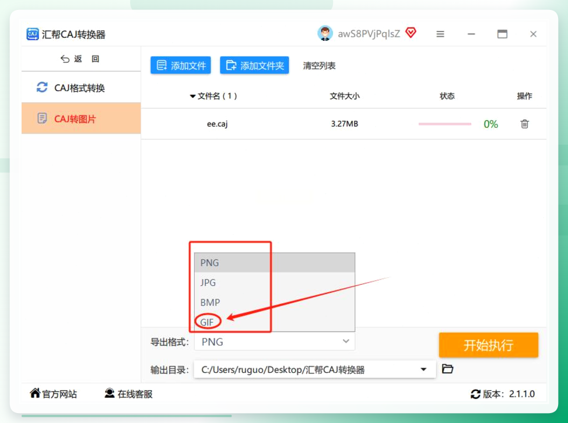Click the version refresh update icon
This screenshot has height=423, width=568.
pyautogui.click(x=475, y=394)
